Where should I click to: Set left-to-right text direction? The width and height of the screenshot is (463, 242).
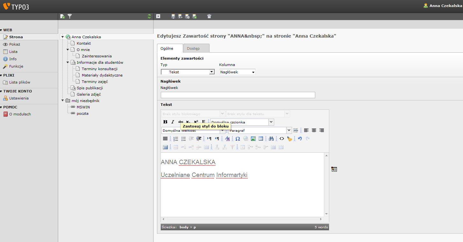pyautogui.click(x=209, y=138)
